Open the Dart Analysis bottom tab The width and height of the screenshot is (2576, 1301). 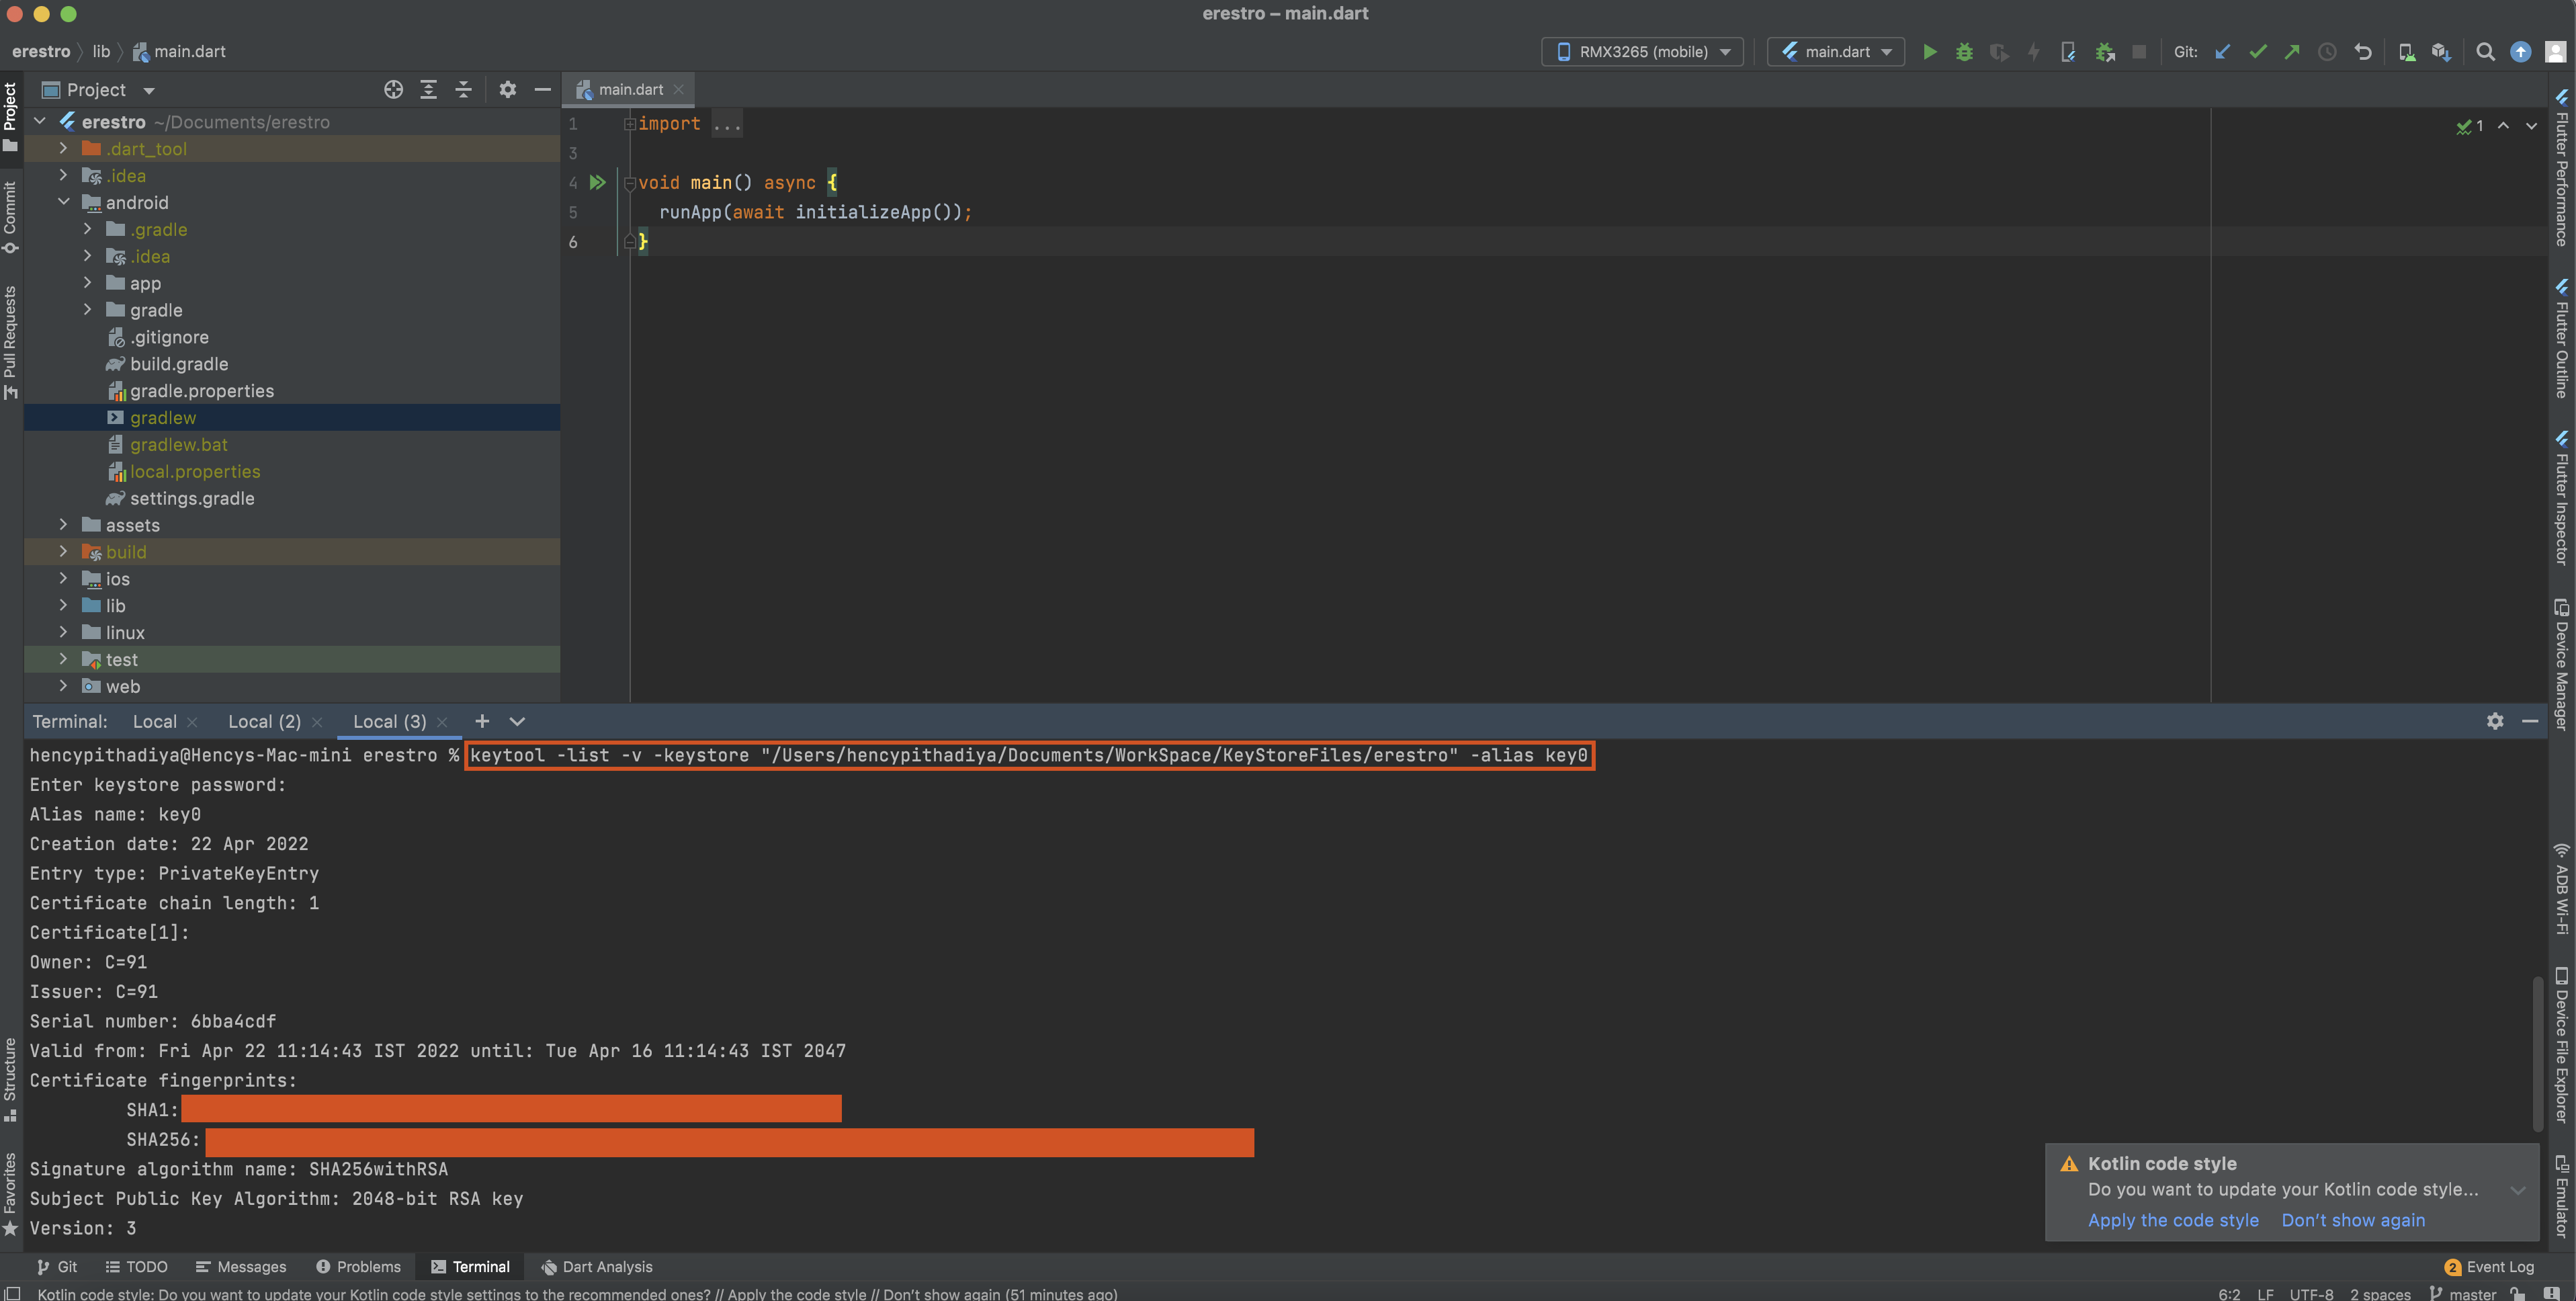tap(597, 1266)
